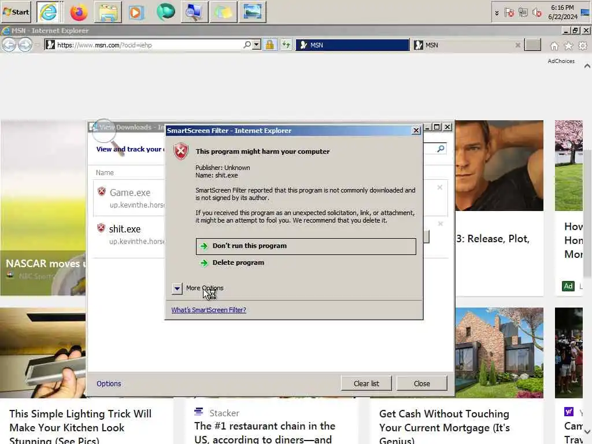Viewport: 592px width, 444px height.
Task: Open the Favorites star
Action: (x=568, y=46)
